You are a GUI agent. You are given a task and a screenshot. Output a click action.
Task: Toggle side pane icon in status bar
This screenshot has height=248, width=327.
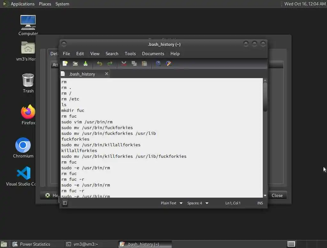(65, 203)
